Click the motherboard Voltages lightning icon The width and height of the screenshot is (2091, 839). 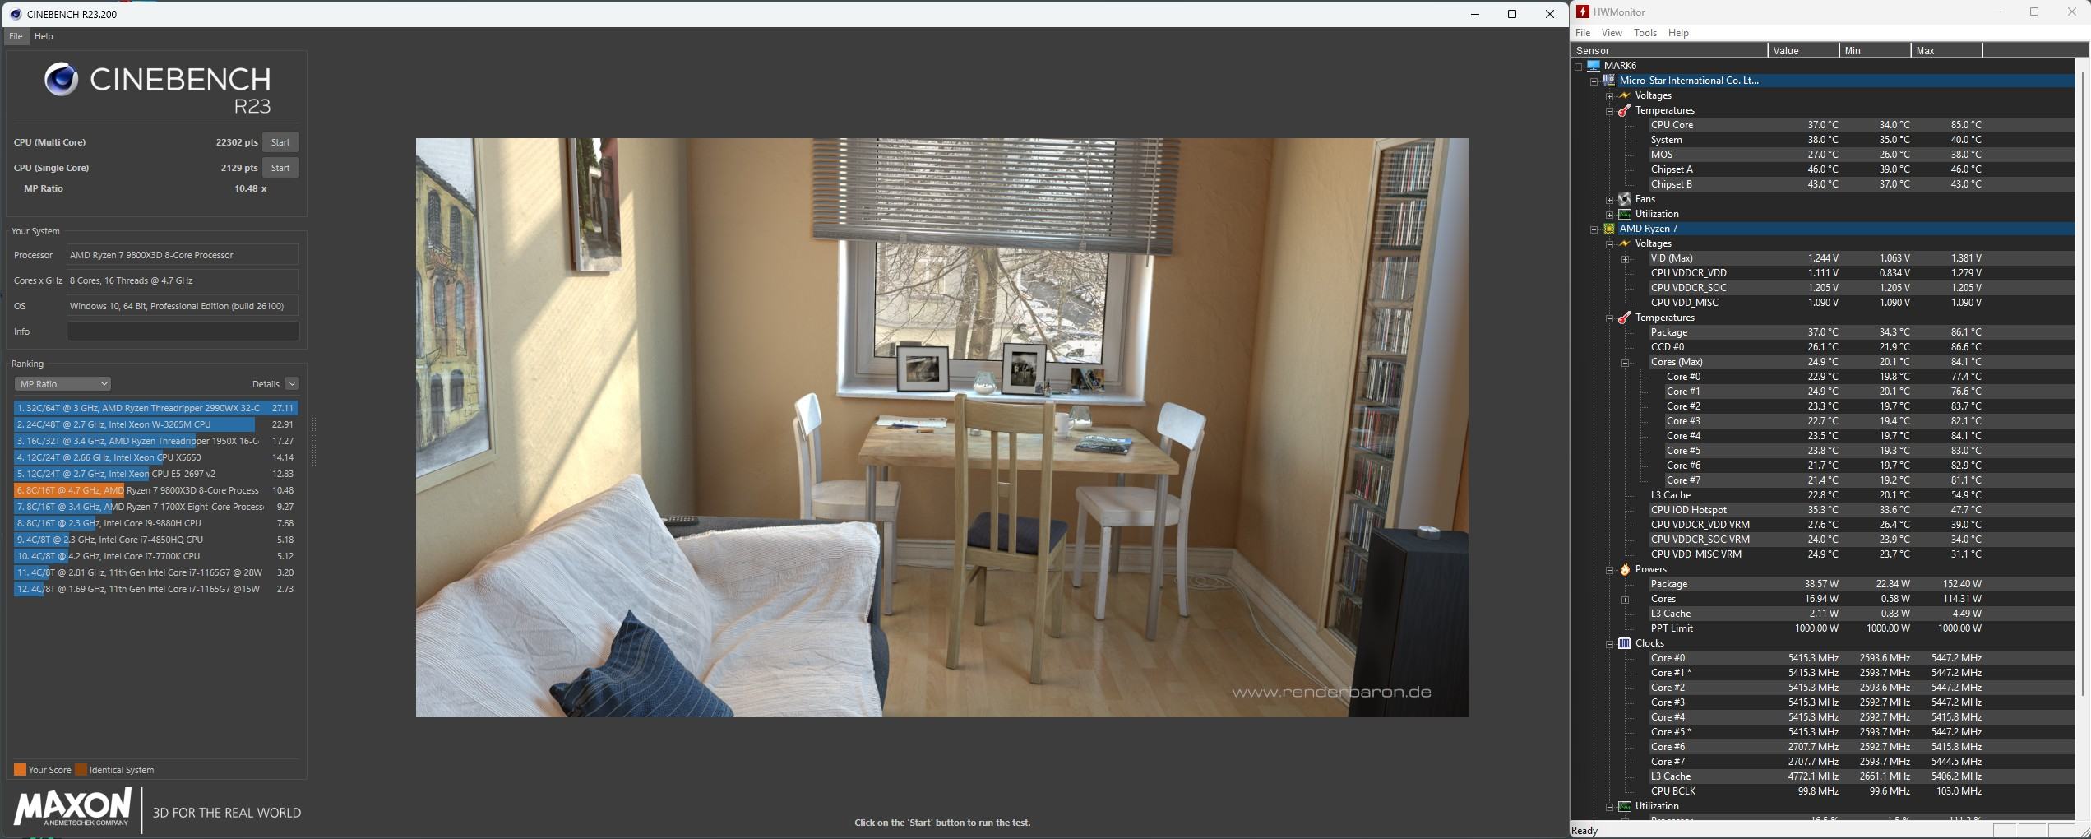pyautogui.click(x=1625, y=95)
